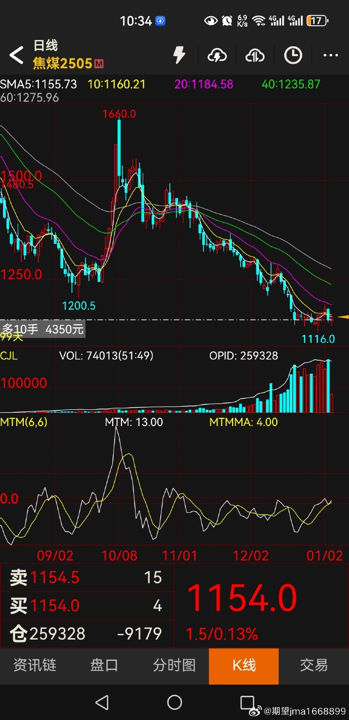Open the 资讯链 tab
Image resolution: width=349 pixels, height=720 pixels.
pyautogui.click(x=35, y=665)
